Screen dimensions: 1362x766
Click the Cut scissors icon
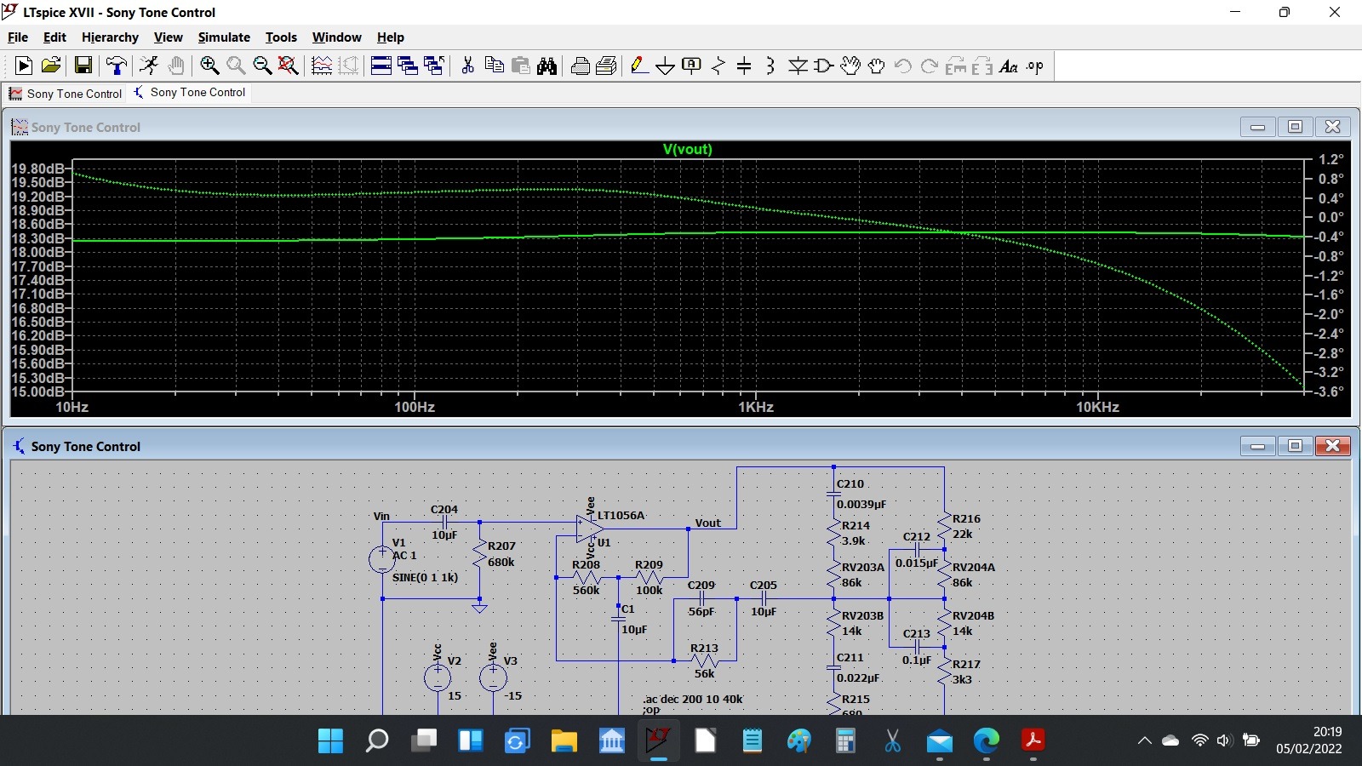pos(467,66)
